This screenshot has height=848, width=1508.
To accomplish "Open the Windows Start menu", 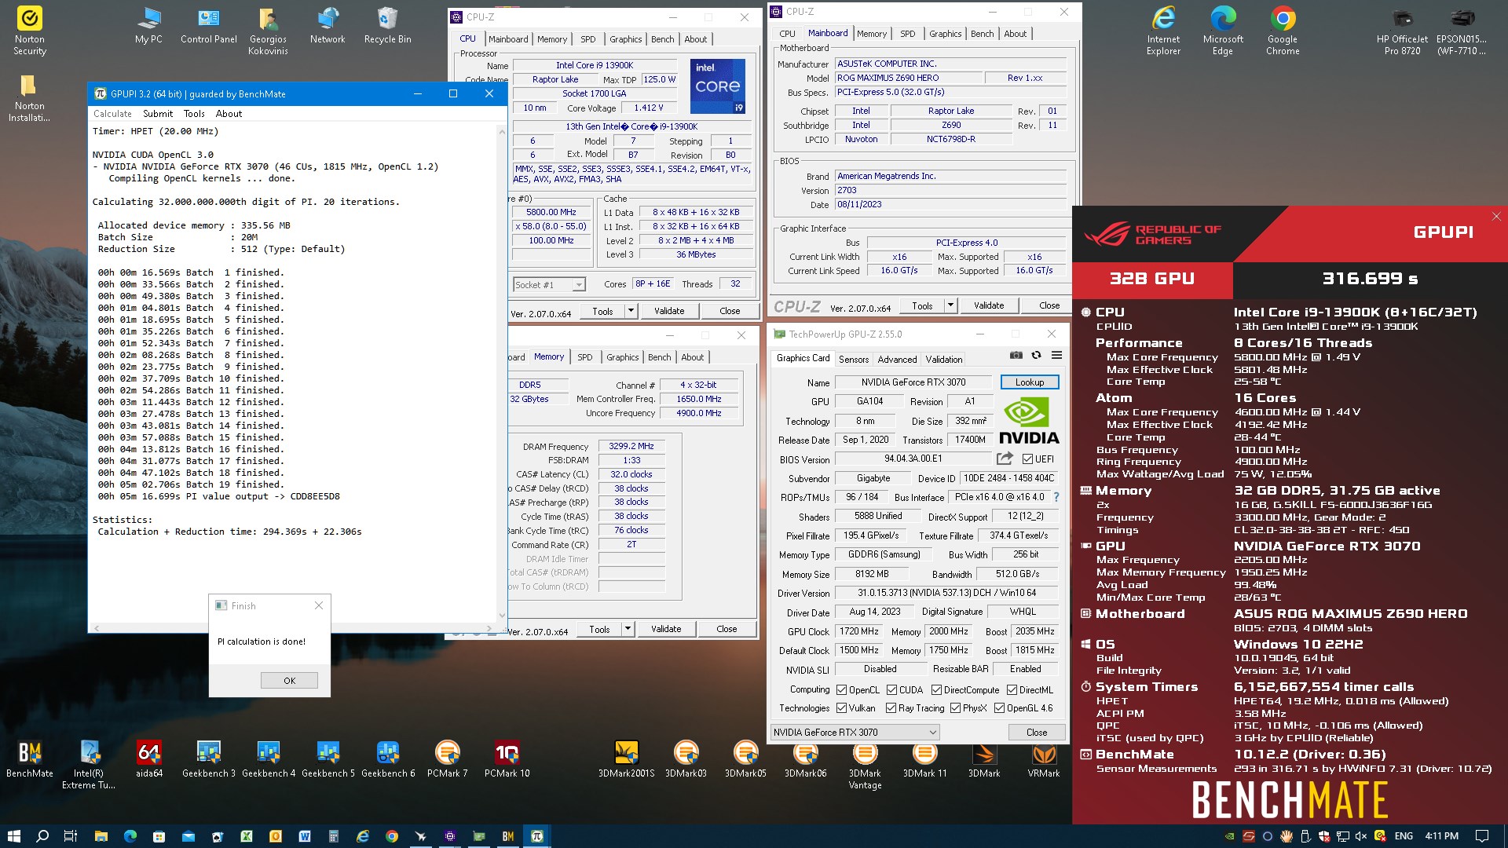I will [x=13, y=836].
